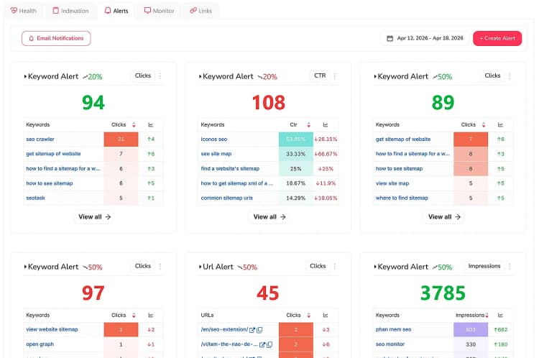
Task: Click the external link icon beside /en/seo-extension/
Action: 252,330
